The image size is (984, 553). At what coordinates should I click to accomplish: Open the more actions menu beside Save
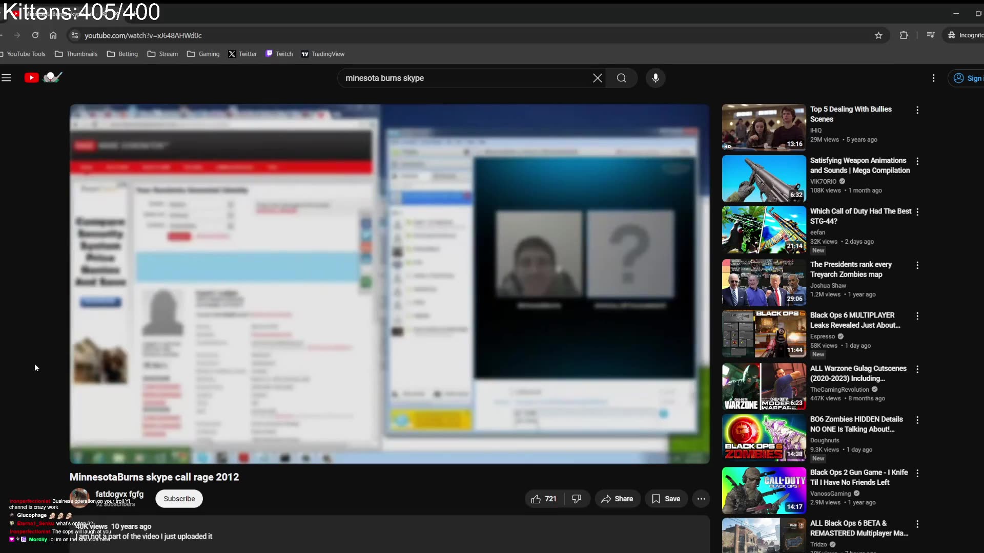701,498
